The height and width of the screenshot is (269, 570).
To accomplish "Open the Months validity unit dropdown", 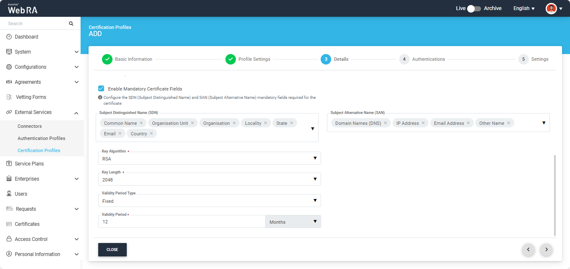I will coord(293,222).
